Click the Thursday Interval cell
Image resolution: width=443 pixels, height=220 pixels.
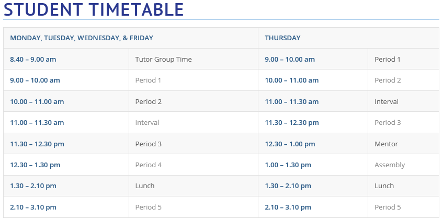coord(387,102)
